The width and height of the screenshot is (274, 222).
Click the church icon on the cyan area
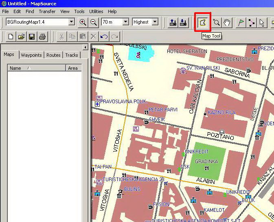138,55
